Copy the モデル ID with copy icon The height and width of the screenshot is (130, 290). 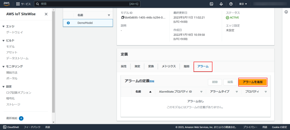pyautogui.click(x=123, y=17)
